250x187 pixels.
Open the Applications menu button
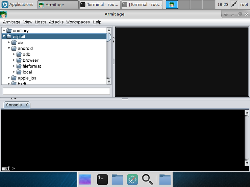pyautogui.click(x=18, y=5)
